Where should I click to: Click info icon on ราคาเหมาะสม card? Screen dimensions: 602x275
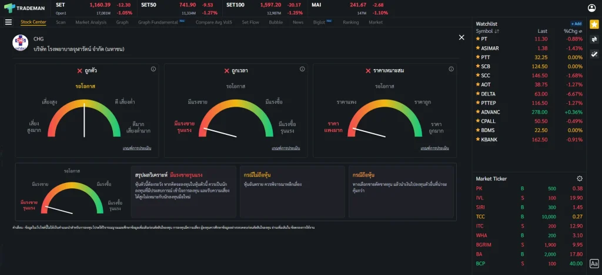pos(451,69)
